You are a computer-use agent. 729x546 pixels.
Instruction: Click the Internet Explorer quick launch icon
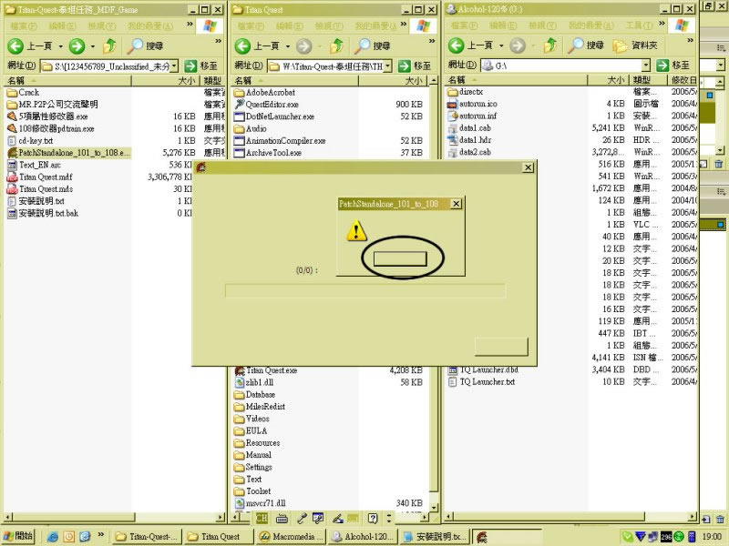pos(53,537)
